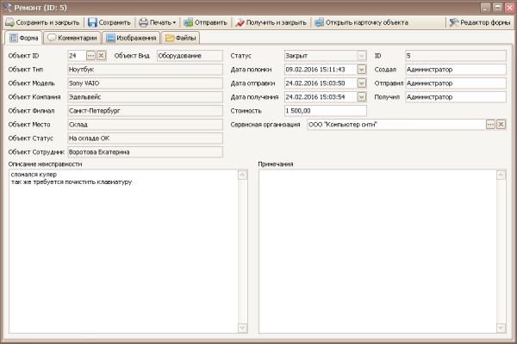Open the Файлы tab

coord(181,38)
